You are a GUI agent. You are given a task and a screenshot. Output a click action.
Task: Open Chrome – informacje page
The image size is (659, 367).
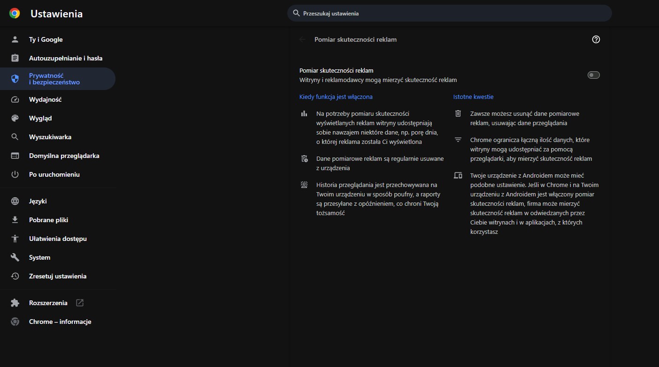click(60, 322)
